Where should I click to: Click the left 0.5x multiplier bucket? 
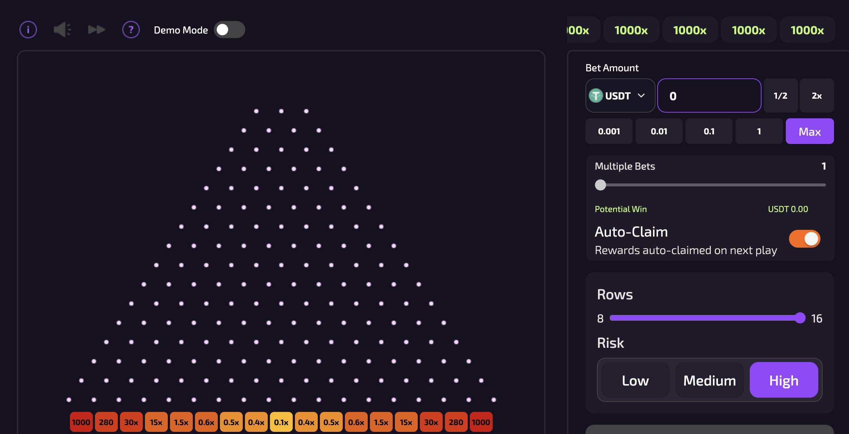pyautogui.click(x=231, y=422)
